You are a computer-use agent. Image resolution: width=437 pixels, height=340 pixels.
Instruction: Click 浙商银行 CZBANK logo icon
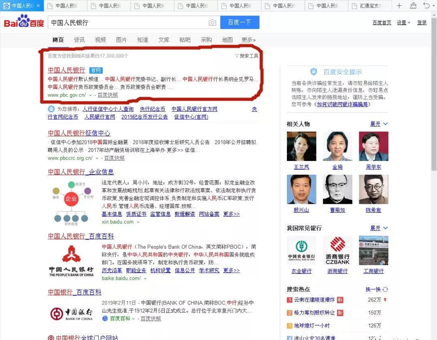click(x=337, y=250)
